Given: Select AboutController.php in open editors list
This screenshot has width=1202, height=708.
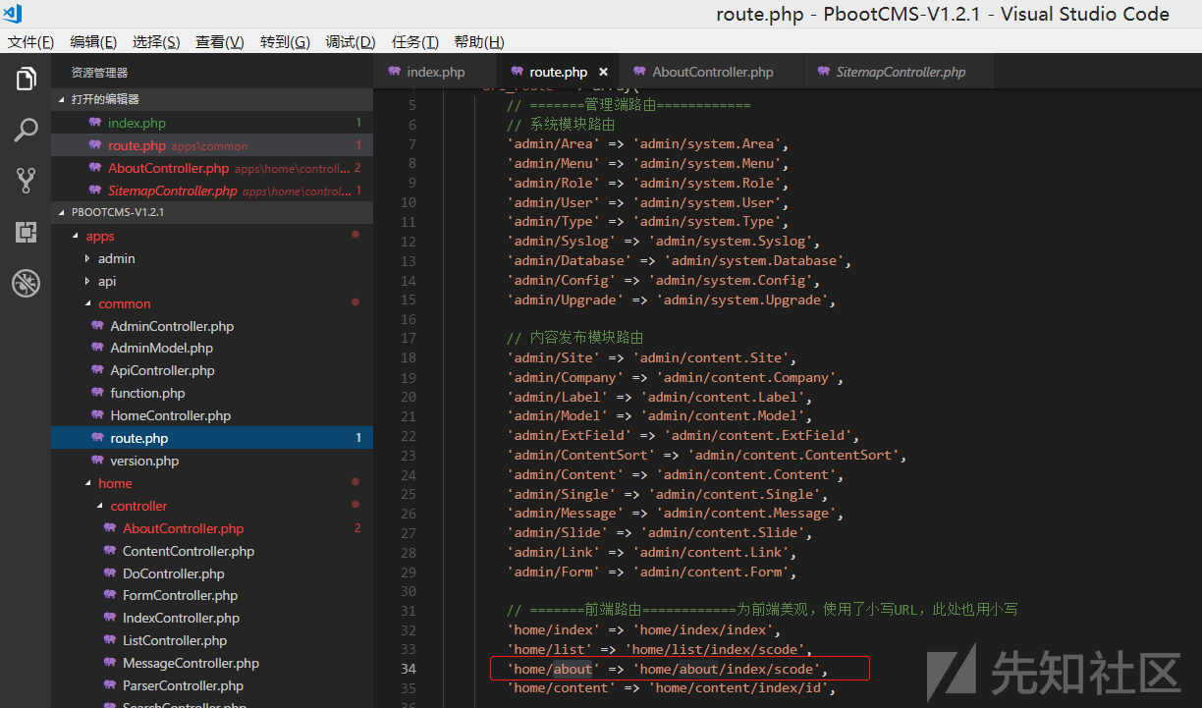Looking at the screenshot, I should point(212,168).
